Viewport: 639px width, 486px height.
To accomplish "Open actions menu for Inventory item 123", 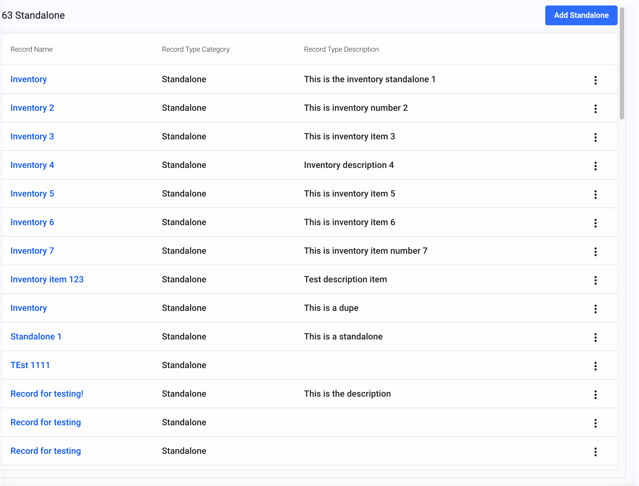I will pyautogui.click(x=595, y=280).
